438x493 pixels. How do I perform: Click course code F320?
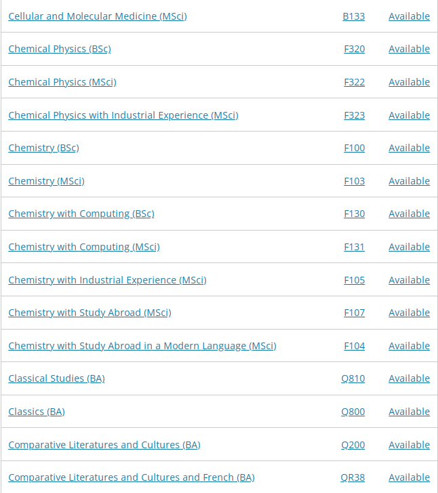pyautogui.click(x=355, y=49)
